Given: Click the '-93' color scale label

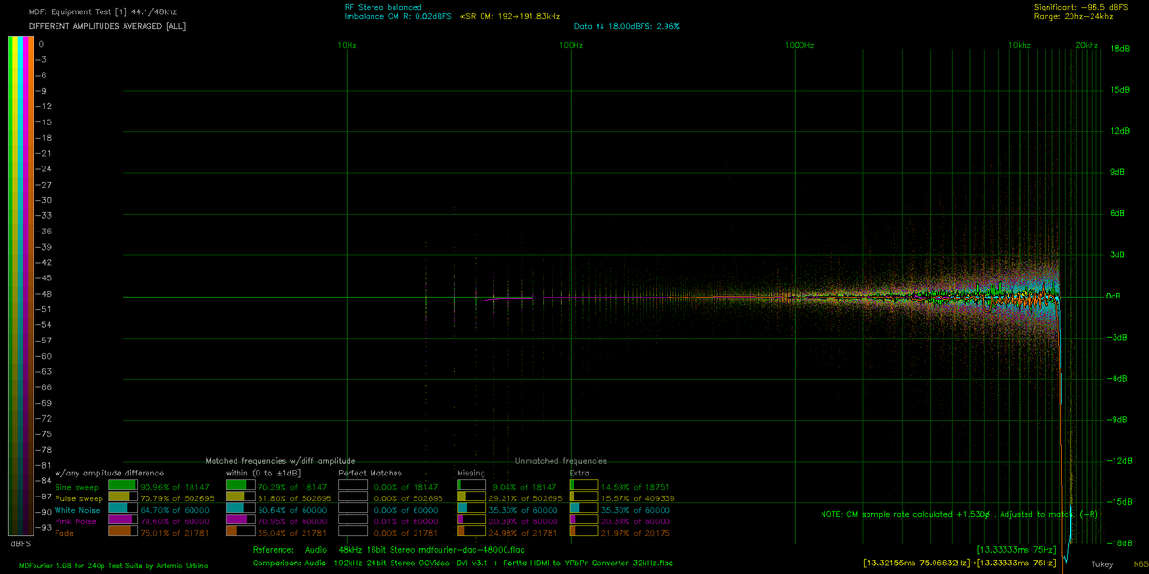Looking at the screenshot, I should pyautogui.click(x=44, y=528).
